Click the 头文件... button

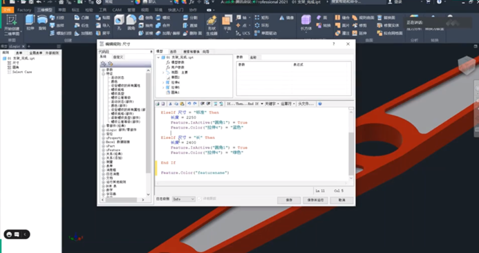(x=306, y=104)
